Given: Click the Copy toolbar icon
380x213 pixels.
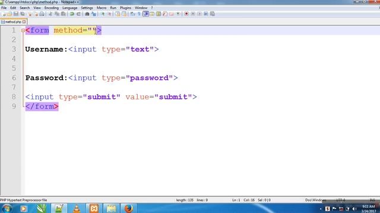Looking at the screenshot, I should [x=57, y=14].
